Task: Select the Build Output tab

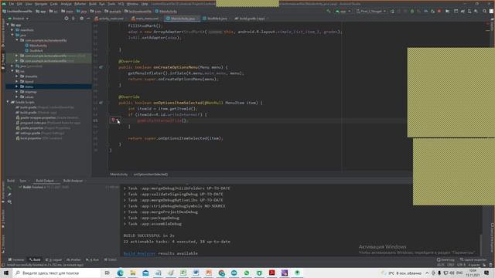Action: click(x=45, y=181)
